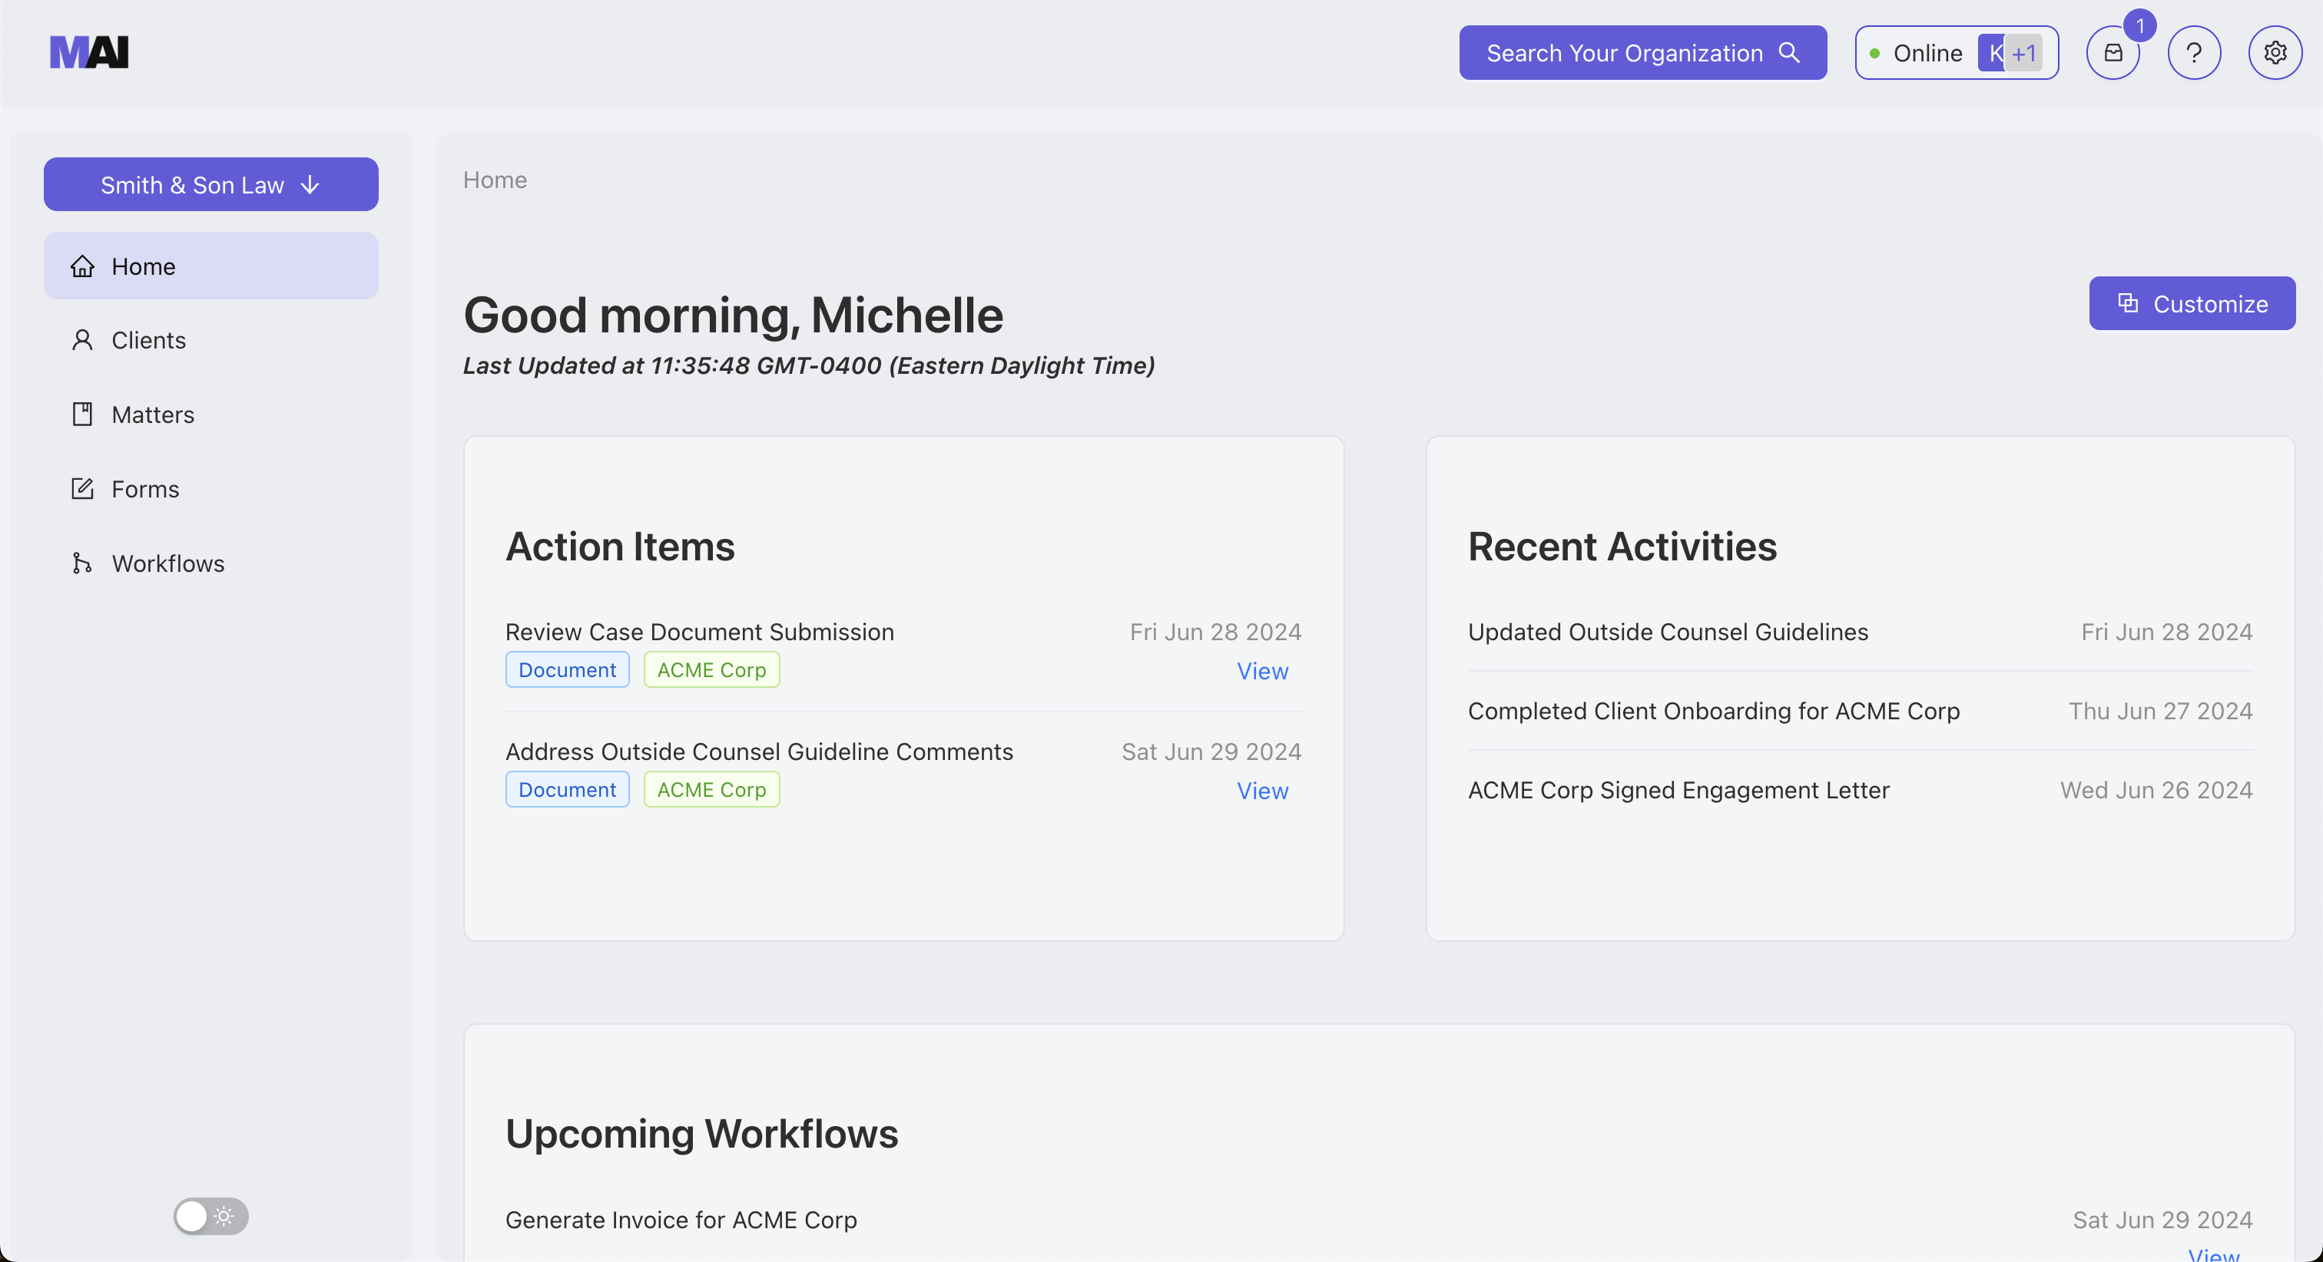Image resolution: width=2323 pixels, height=1262 pixels.
Task: Go to Clients in sidebar
Action: click(x=149, y=341)
